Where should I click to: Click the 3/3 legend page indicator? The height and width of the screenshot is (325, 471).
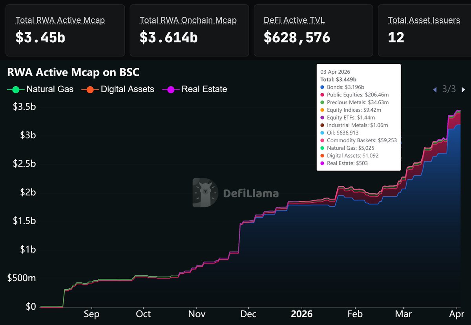(449, 89)
